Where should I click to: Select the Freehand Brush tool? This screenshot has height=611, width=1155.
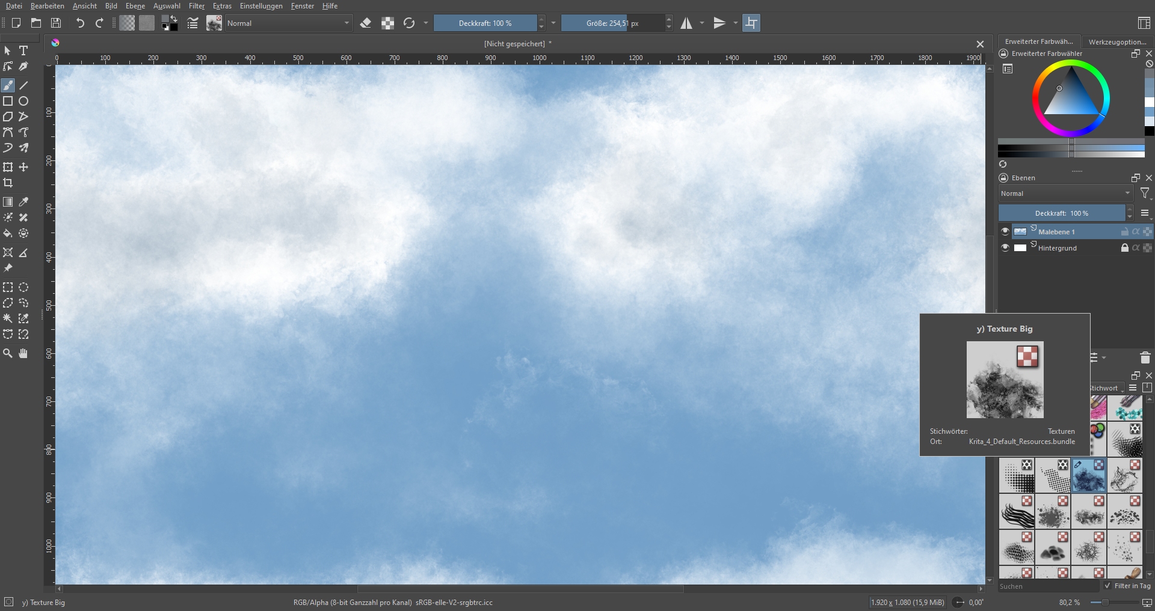pos(8,85)
